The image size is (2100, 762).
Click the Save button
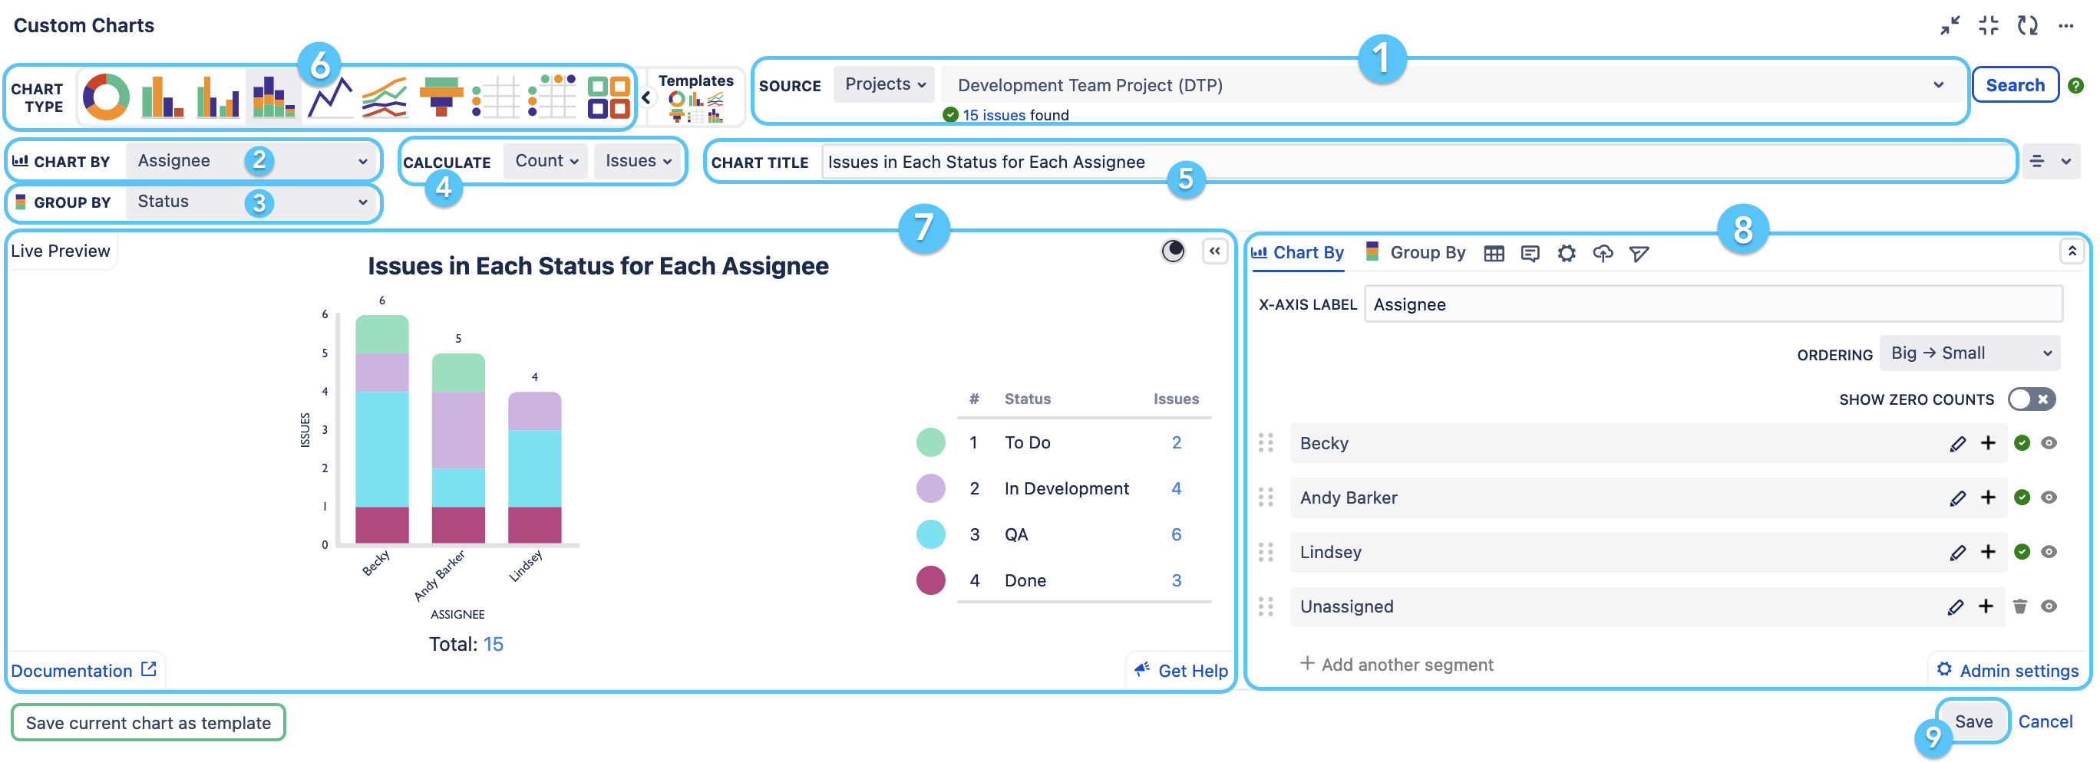(1973, 721)
